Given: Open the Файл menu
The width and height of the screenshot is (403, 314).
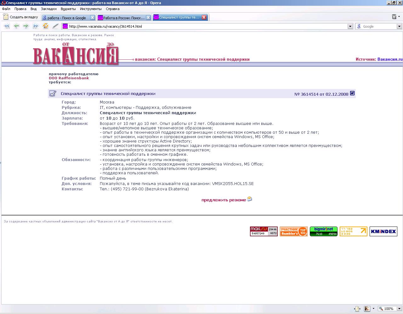Looking at the screenshot, I should tap(6, 9).
